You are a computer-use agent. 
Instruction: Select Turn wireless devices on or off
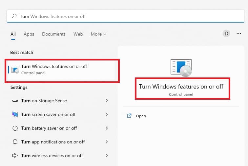point(52,156)
